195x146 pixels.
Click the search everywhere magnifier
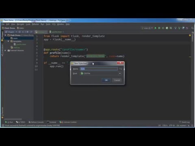pos(192,28)
